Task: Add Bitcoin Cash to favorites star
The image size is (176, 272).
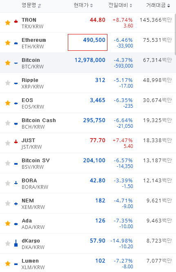Action: [8, 123]
